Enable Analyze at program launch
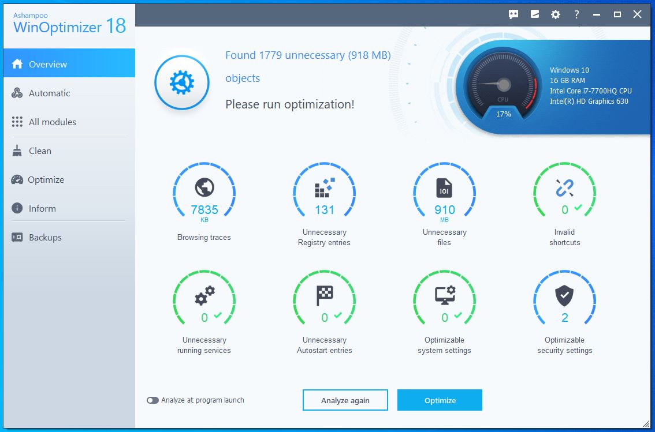 [152, 400]
